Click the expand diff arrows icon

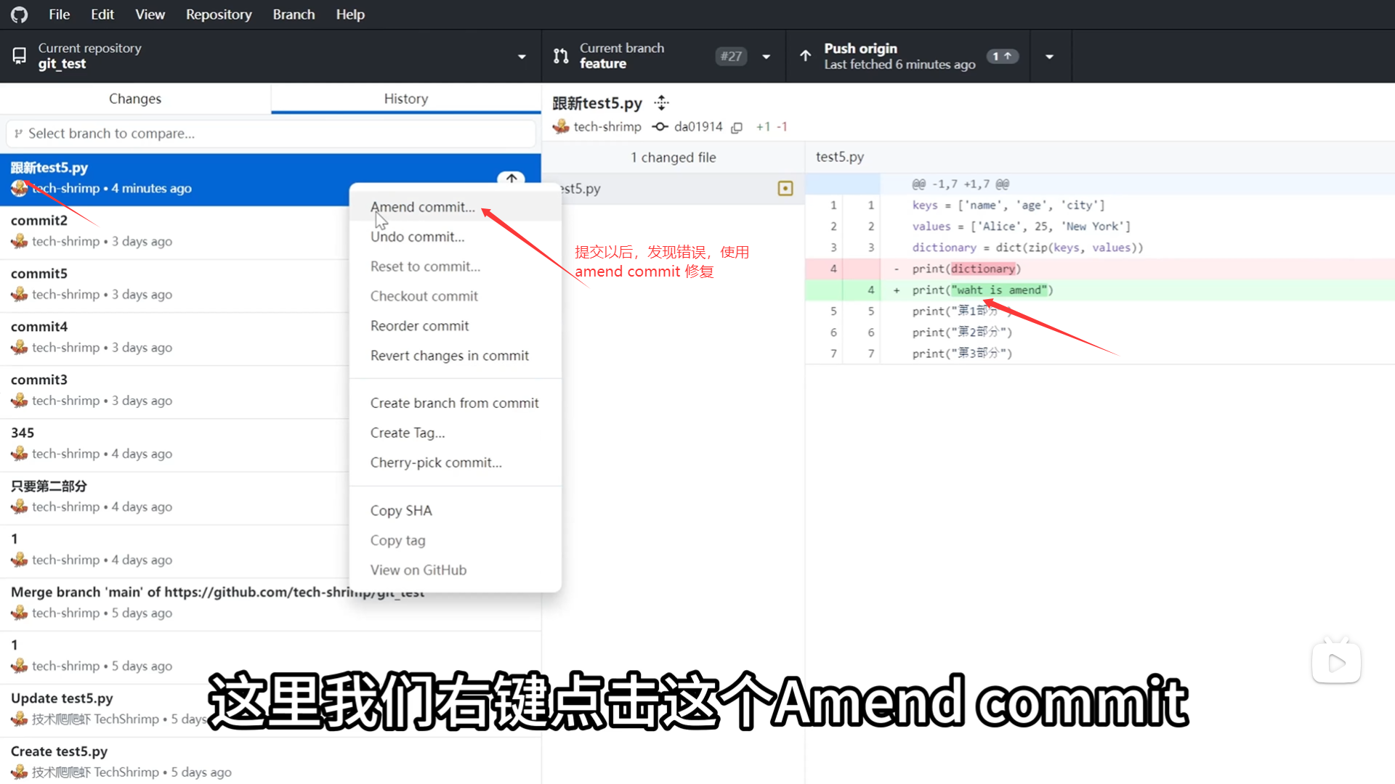[x=661, y=103]
